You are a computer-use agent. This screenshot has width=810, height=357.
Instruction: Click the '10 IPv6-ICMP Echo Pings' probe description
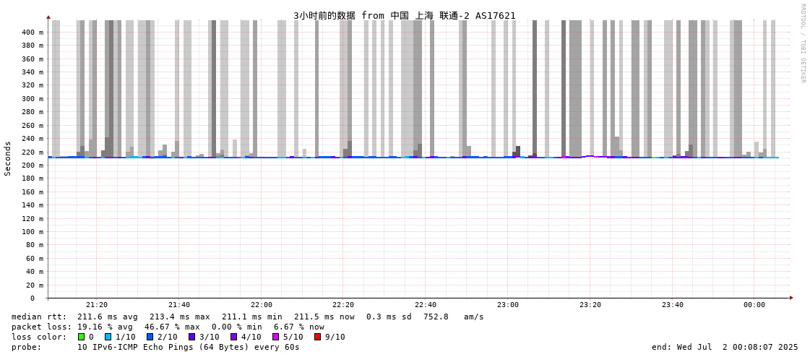click(x=188, y=347)
